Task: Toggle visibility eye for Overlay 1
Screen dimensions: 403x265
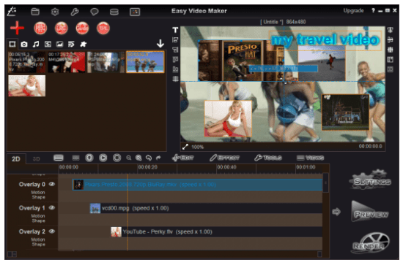Action: pyautogui.click(x=52, y=207)
